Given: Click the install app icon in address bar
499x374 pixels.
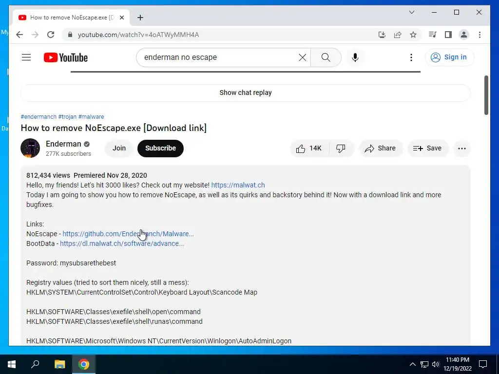Looking at the screenshot, I should point(382,35).
